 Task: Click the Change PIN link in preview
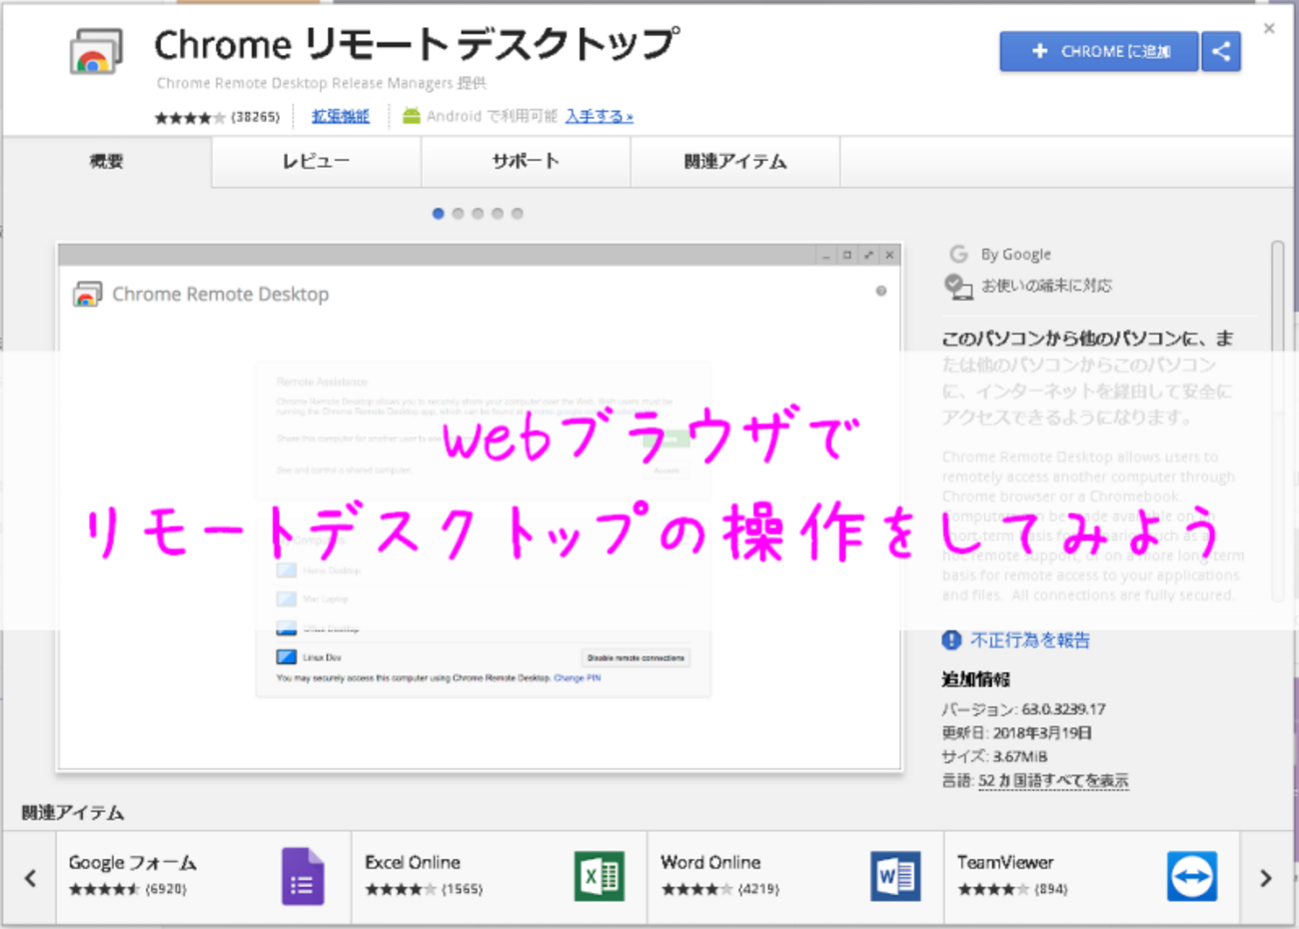pos(578,678)
